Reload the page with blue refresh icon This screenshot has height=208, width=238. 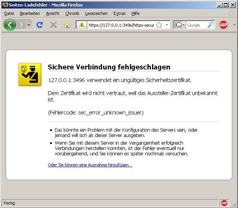pyautogui.click(x=39, y=25)
